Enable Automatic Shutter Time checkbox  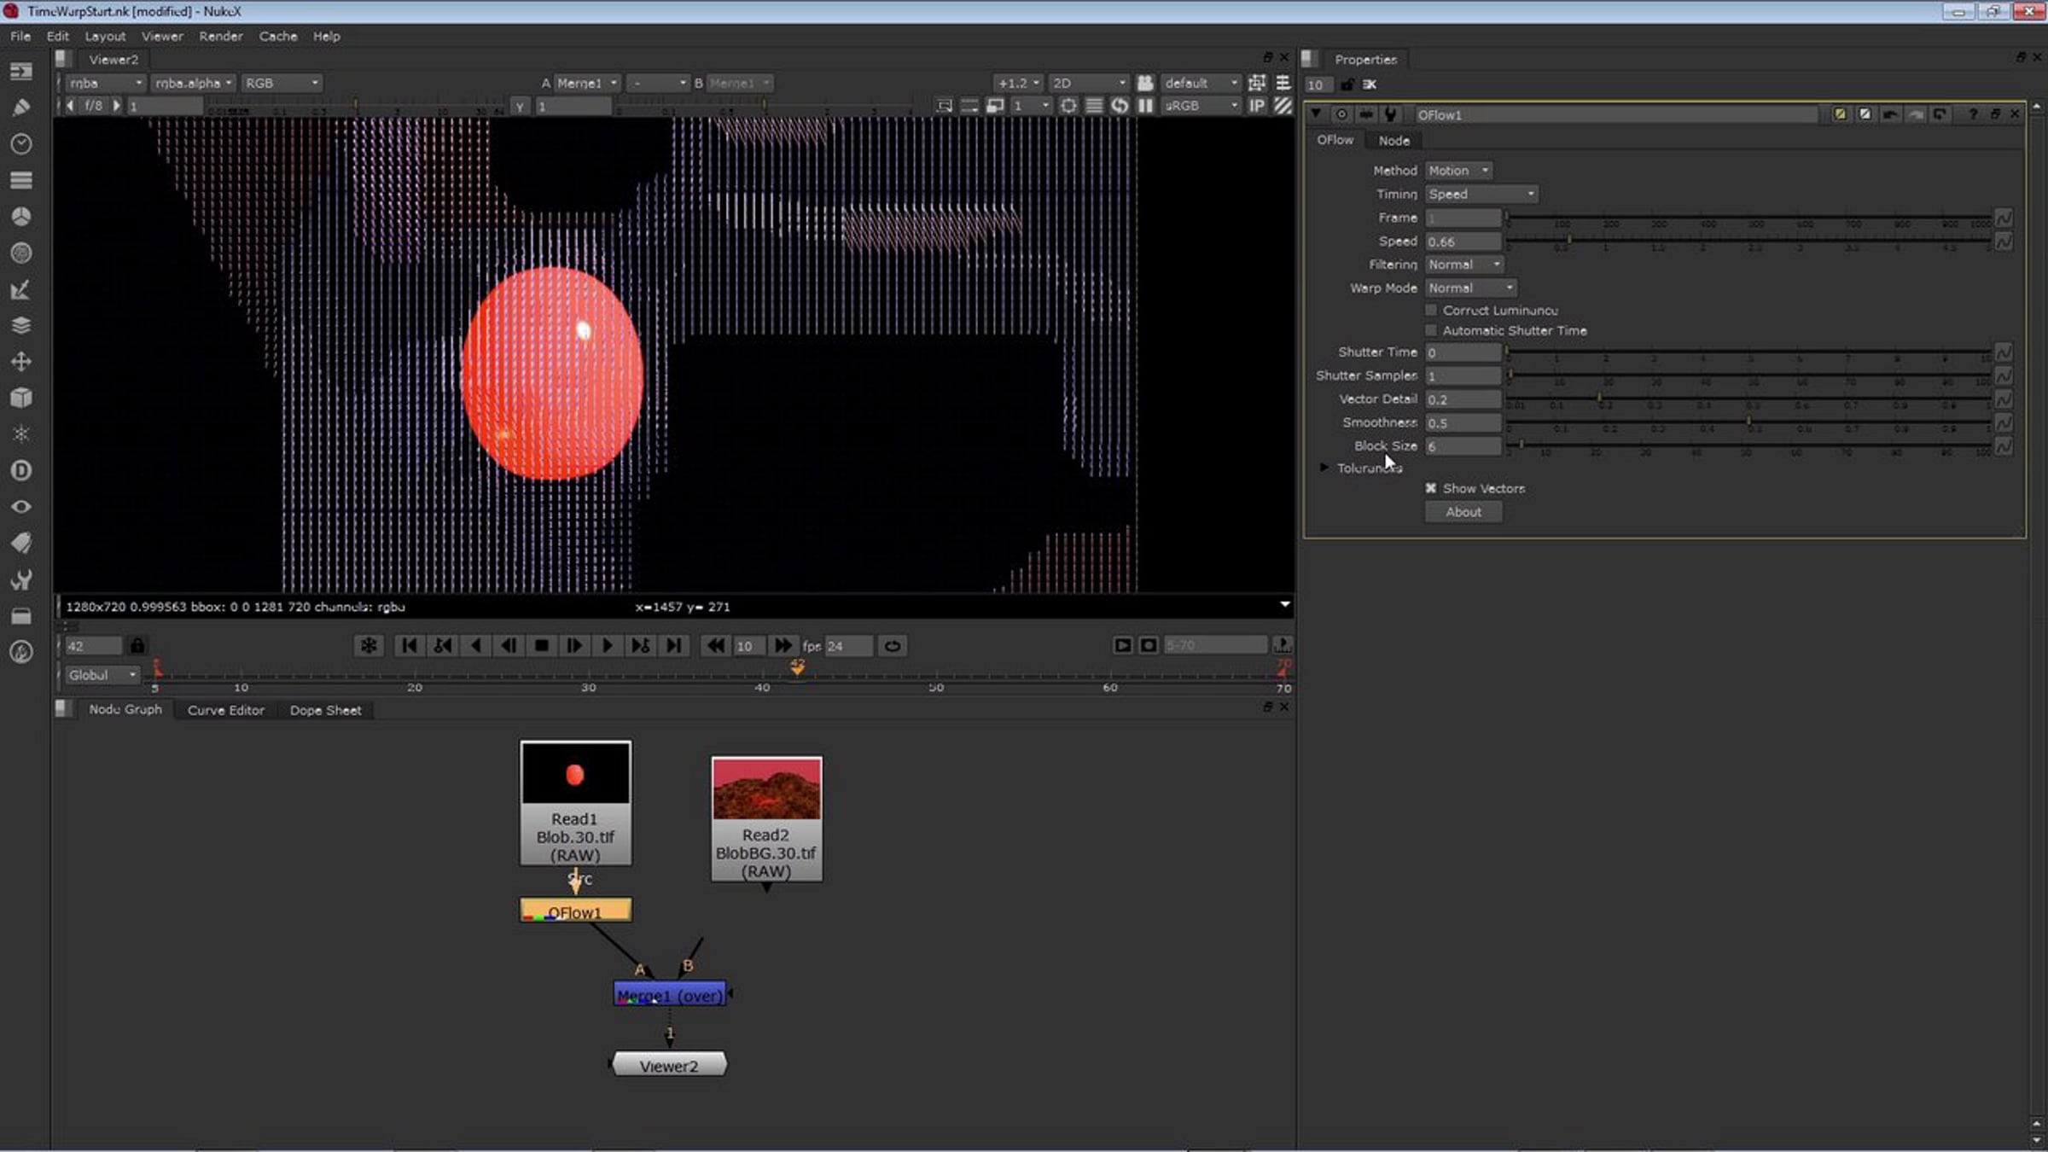coord(1431,330)
